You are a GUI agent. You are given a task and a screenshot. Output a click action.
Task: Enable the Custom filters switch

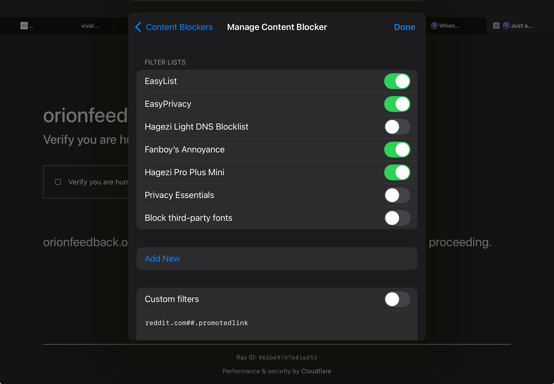tap(397, 299)
